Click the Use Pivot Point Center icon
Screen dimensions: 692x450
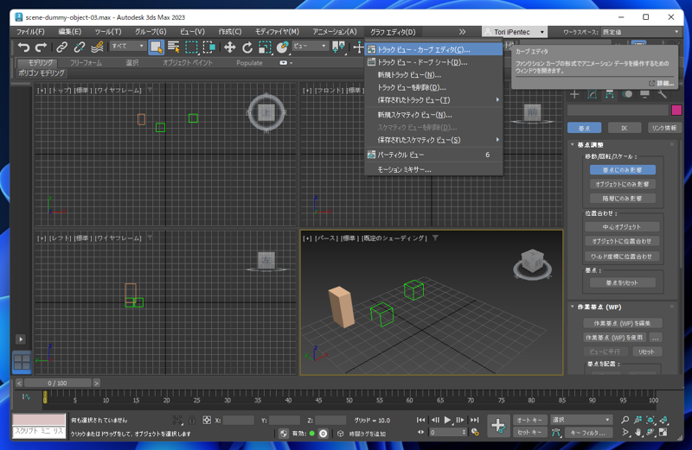338,47
